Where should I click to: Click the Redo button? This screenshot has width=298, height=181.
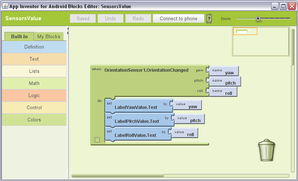(x=138, y=18)
